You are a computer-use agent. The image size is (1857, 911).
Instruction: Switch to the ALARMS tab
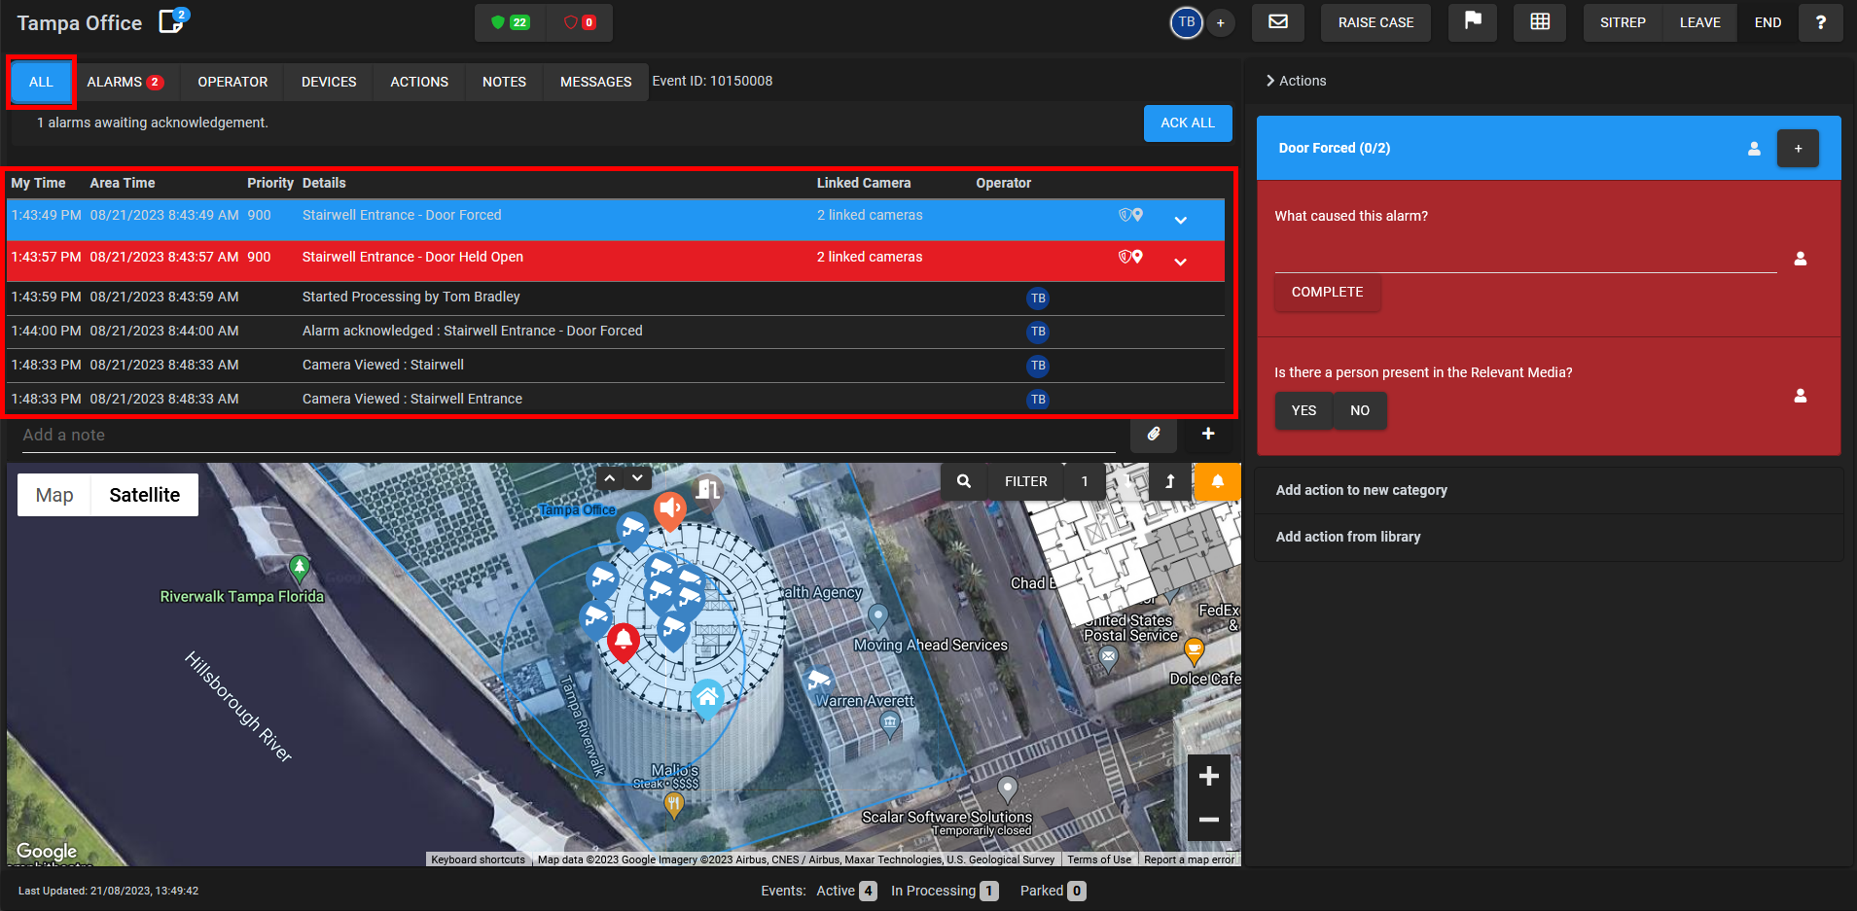click(x=125, y=82)
